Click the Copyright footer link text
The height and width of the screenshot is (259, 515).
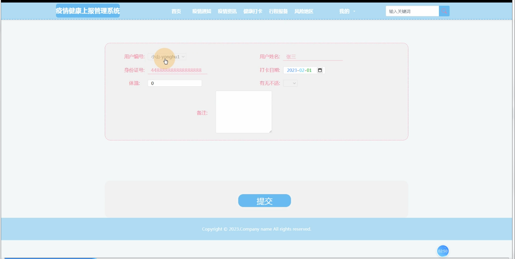(x=257, y=229)
